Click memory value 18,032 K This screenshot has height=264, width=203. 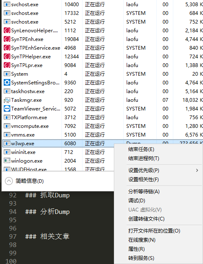click(x=193, y=100)
